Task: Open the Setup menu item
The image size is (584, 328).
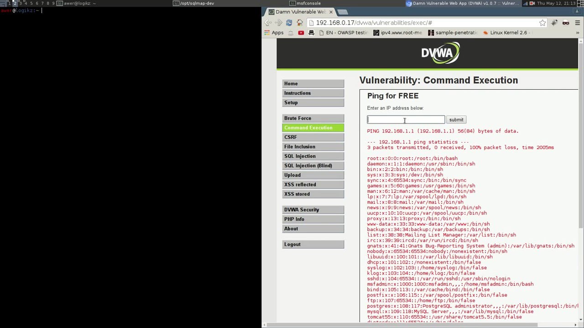Action: (x=313, y=103)
